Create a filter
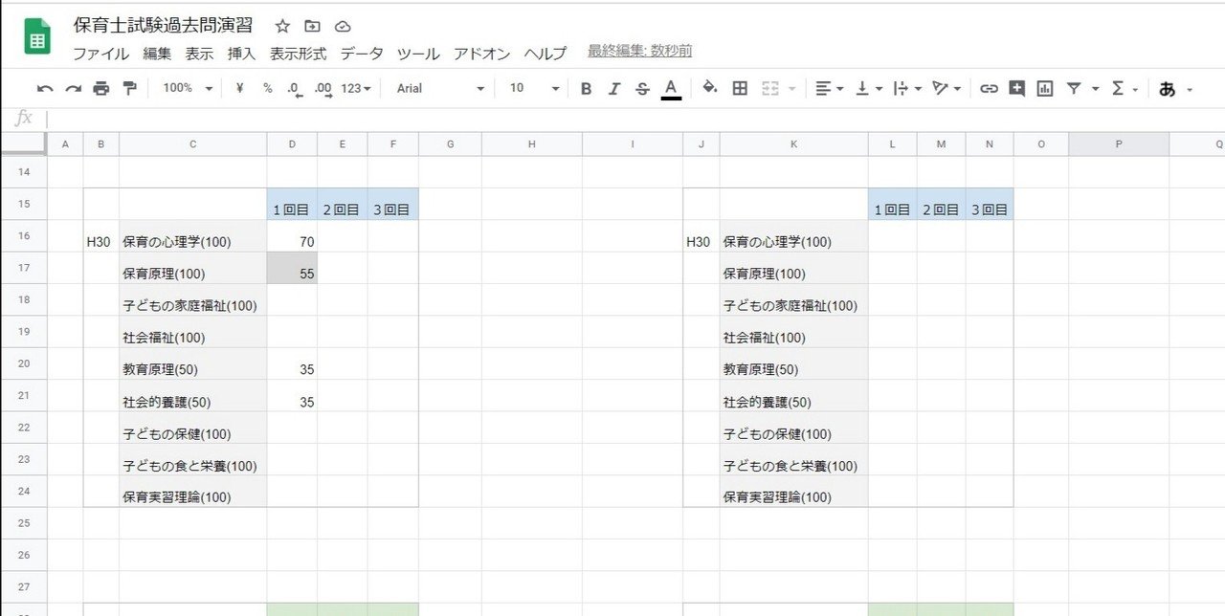1225x616 pixels. point(1074,88)
